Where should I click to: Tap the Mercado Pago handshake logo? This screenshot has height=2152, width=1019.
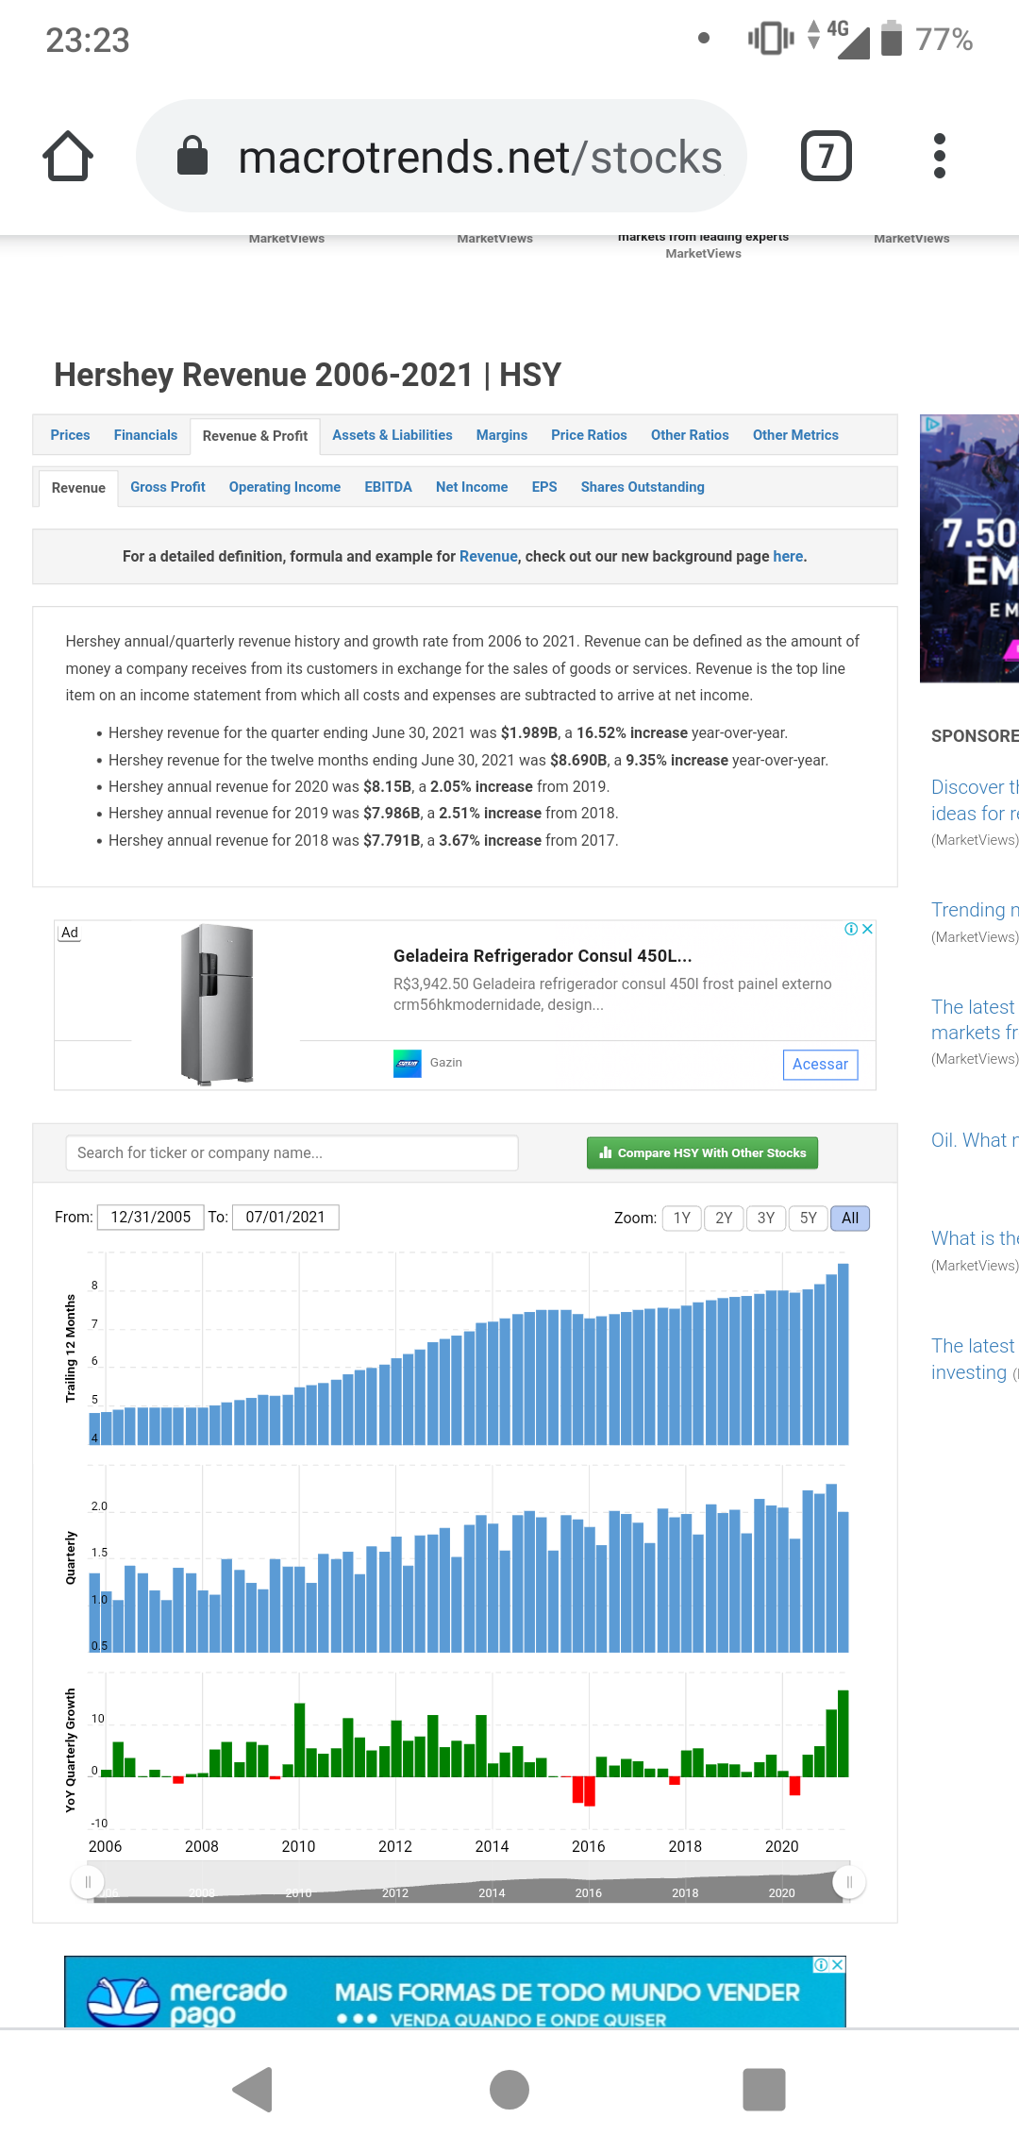point(124,2001)
